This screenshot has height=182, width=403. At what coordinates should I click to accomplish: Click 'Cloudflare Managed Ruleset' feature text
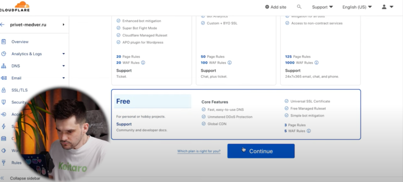(145, 35)
